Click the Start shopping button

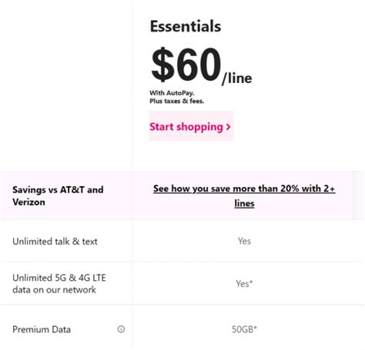[192, 126]
